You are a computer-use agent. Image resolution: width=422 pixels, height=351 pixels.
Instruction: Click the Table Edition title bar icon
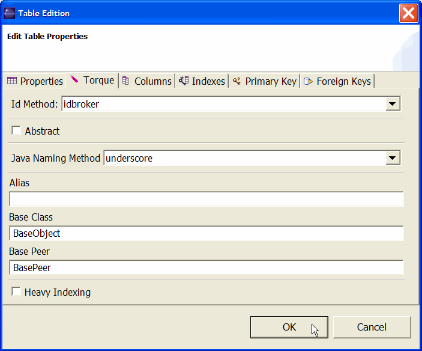point(10,13)
